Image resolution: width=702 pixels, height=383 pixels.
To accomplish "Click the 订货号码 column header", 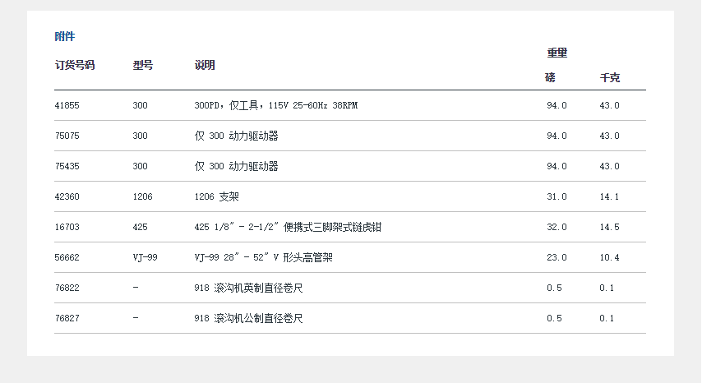I will [x=75, y=65].
